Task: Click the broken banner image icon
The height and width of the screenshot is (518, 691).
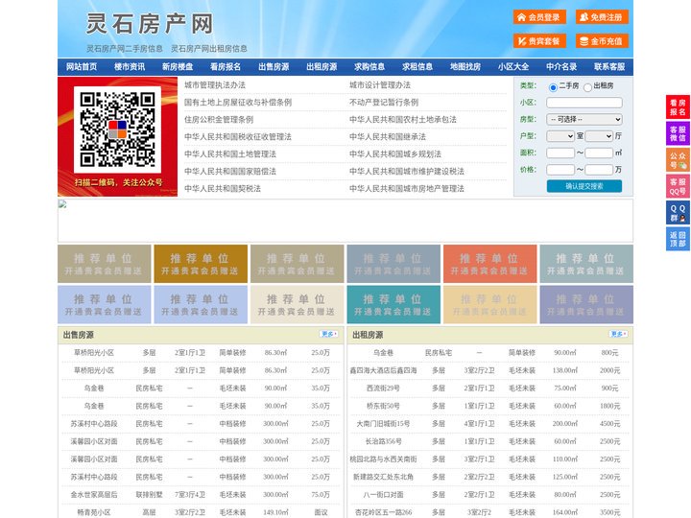Action: [x=62, y=204]
